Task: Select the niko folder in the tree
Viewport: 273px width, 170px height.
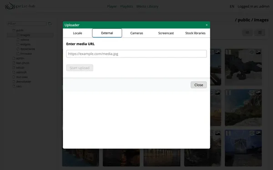Action: (x=19, y=86)
